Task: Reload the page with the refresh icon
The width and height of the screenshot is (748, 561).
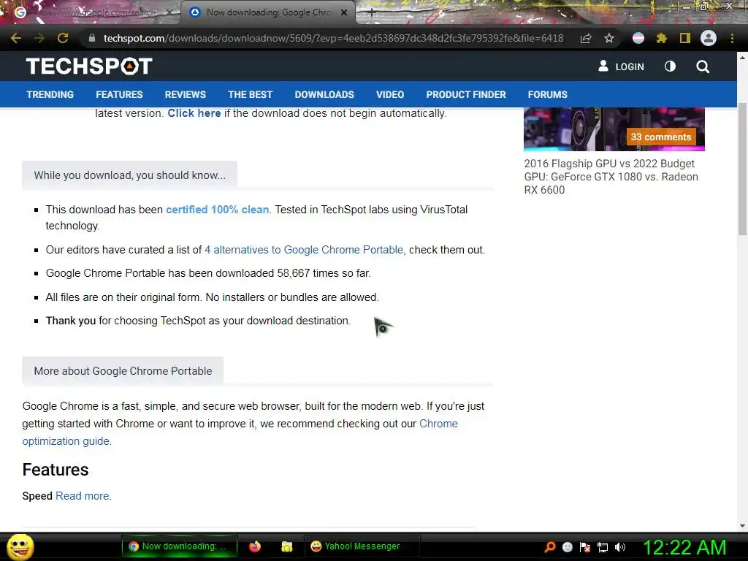Action: pyautogui.click(x=63, y=38)
